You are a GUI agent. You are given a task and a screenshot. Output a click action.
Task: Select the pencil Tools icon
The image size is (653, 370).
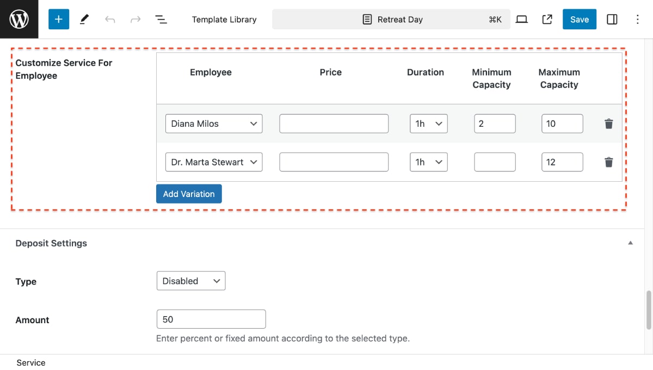[x=84, y=19]
